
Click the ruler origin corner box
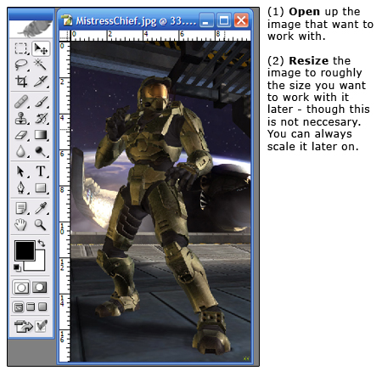[65, 36]
